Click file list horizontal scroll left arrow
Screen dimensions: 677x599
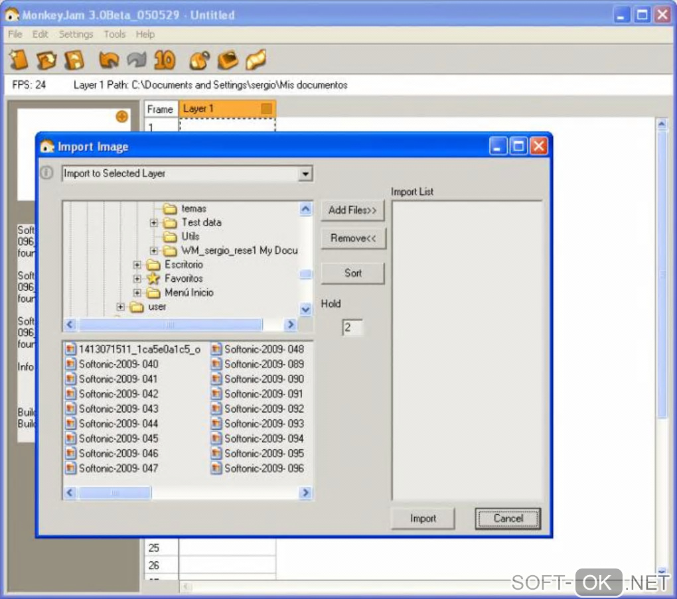[70, 493]
